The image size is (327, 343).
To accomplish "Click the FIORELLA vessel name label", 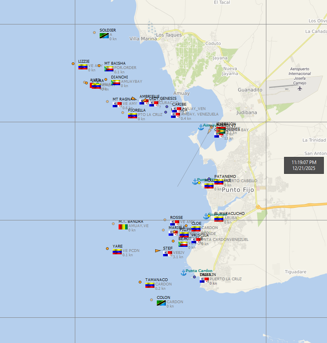I will click(x=137, y=110).
